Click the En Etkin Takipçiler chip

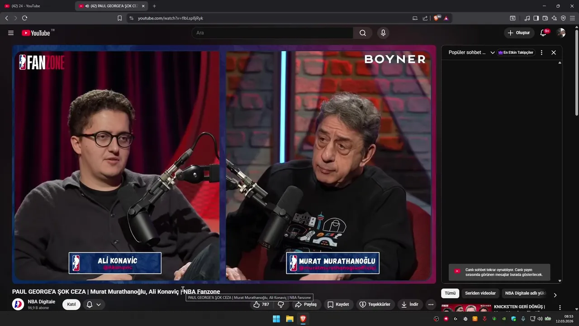coord(516,53)
